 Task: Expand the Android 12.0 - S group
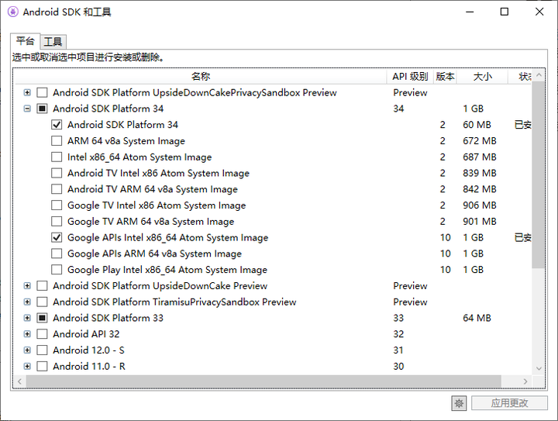[27, 350]
